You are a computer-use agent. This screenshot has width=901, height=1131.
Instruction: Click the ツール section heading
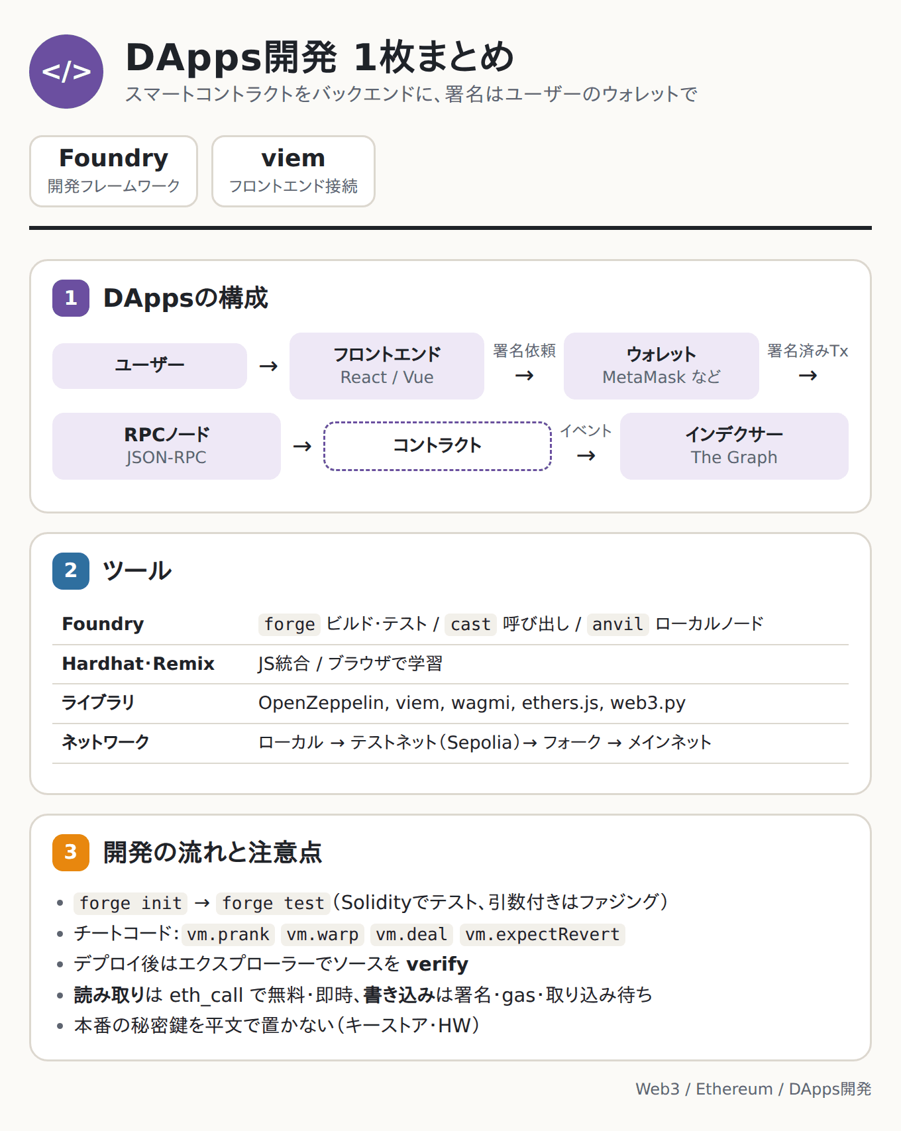click(137, 570)
